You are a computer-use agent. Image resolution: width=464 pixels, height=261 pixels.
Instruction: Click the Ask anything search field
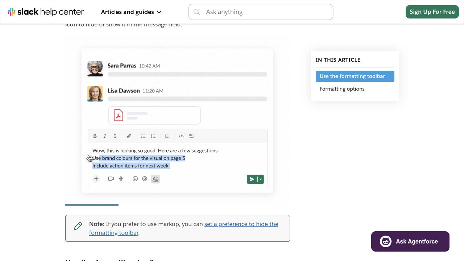click(261, 12)
